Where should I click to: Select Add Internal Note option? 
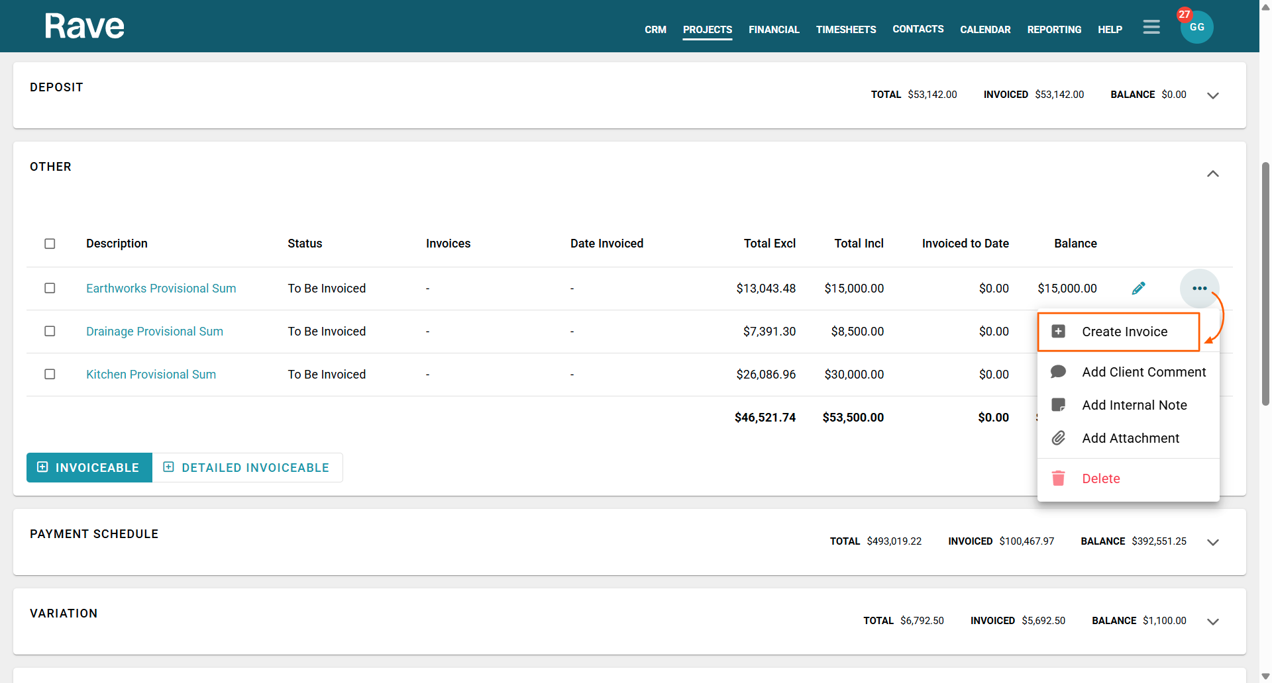point(1134,405)
